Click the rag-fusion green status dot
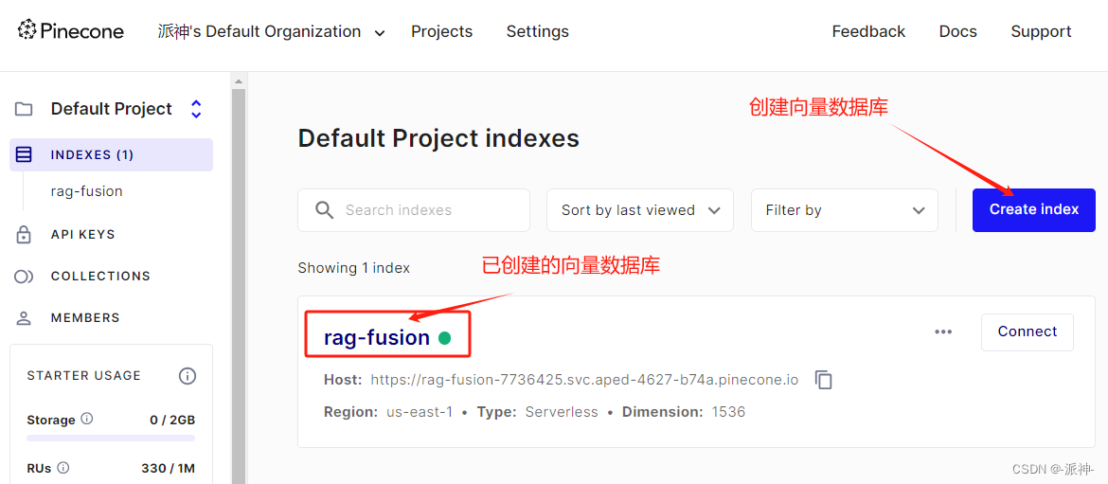The width and height of the screenshot is (1108, 484). [444, 338]
